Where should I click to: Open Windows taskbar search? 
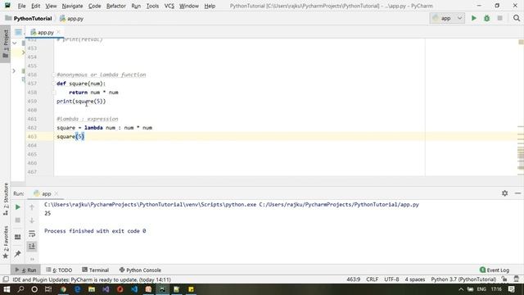[x=20, y=289]
